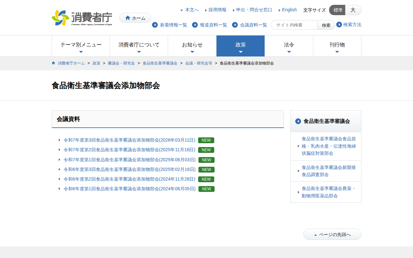The image size is (413, 258).
Task: Expand the 消費者庁について menu
Action: (x=139, y=46)
